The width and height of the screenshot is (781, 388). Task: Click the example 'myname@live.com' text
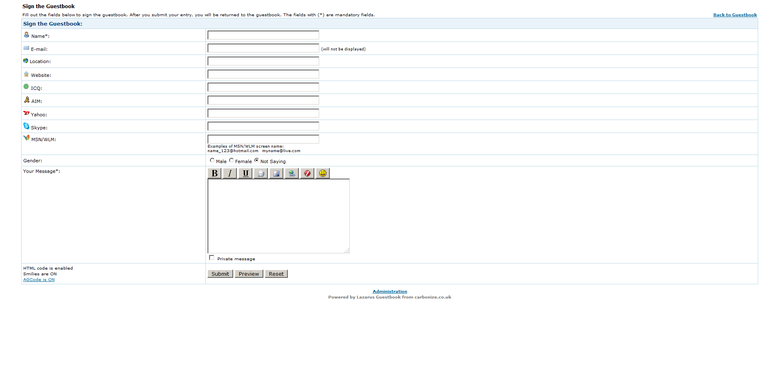(281, 151)
